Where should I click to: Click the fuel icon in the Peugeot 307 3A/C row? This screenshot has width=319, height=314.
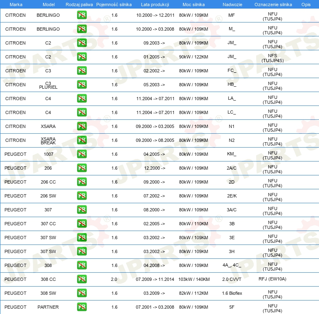82,210
